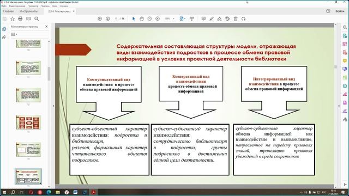This screenshot has height=196, width=349.
Task: Click the thumbnail panel scrollbar thumb
Action: click(x=49, y=73)
